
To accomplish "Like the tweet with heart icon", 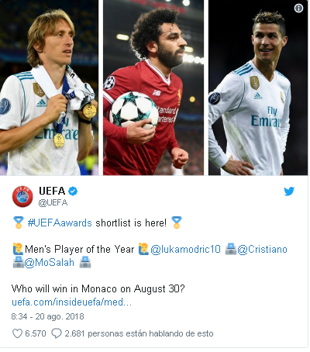I will point(17,333).
